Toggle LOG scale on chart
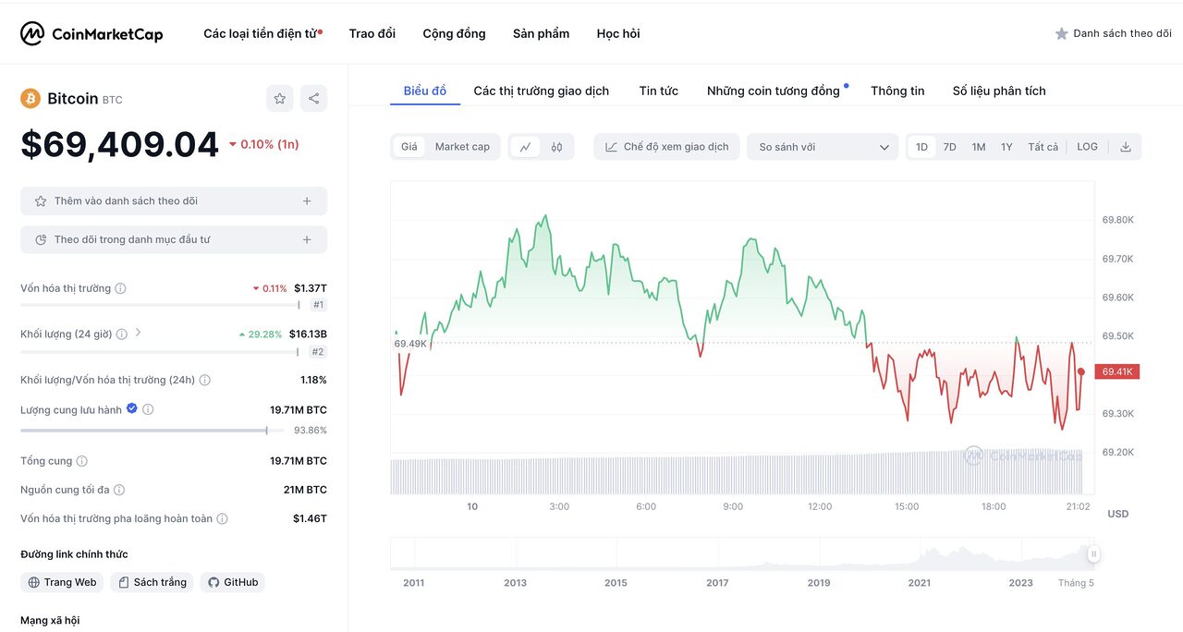Screen dimensions: 1183x632 pyautogui.click(x=1087, y=147)
